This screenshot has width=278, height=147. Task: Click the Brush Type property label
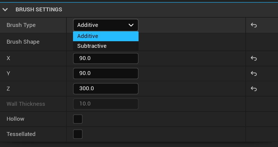pyautogui.click(x=21, y=25)
